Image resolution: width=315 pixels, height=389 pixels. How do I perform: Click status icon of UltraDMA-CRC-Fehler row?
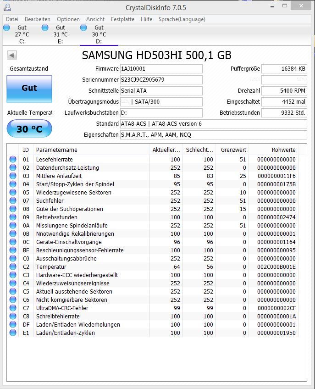point(13,308)
